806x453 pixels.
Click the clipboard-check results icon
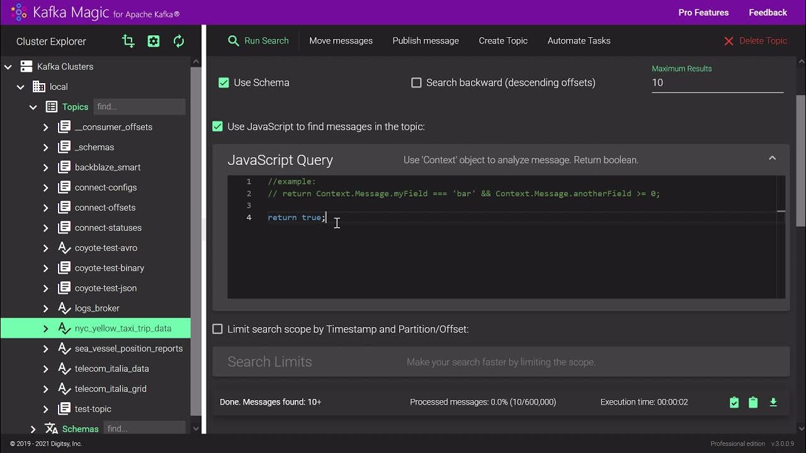pyautogui.click(x=734, y=402)
